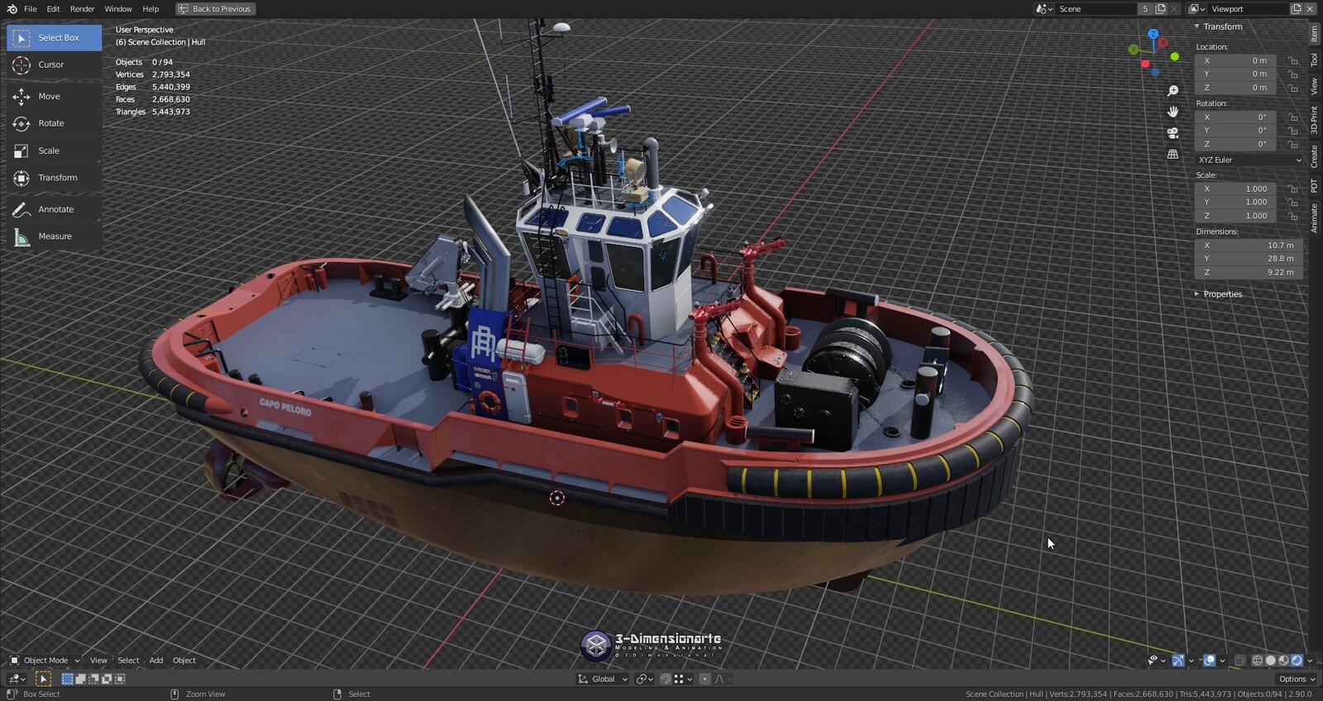Click the active tool select arrow icon
Image resolution: width=1323 pixels, height=701 pixels.
pos(43,679)
